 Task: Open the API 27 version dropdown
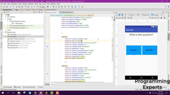tap(139, 15)
